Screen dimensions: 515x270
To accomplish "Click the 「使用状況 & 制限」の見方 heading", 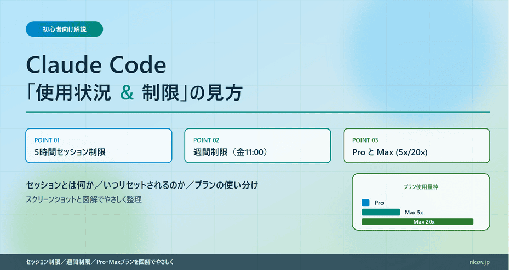I will coord(135,92).
